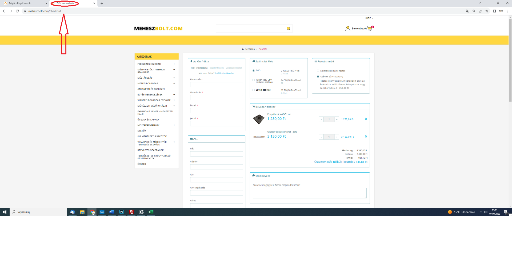Open the Propoliszrács 42X51 cm product link
This screenshot has width=512, height=264.
point(279,114)
